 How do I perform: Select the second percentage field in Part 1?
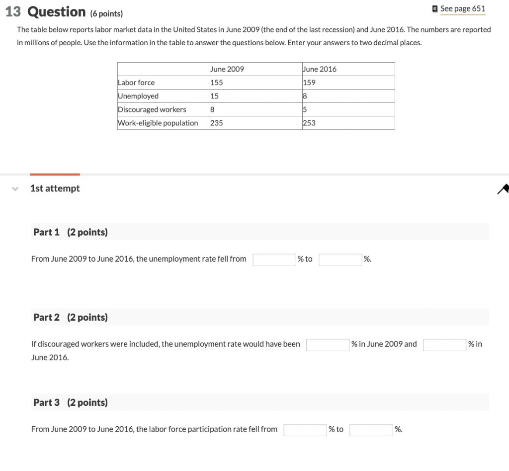[340, 259]
